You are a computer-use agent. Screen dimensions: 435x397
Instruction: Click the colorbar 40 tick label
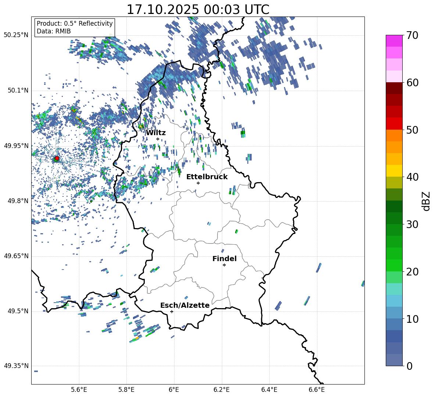tap(412, 177)
